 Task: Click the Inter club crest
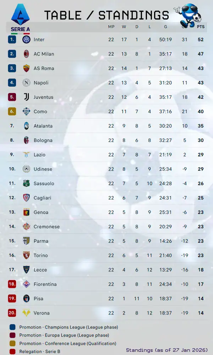(26, 39)
